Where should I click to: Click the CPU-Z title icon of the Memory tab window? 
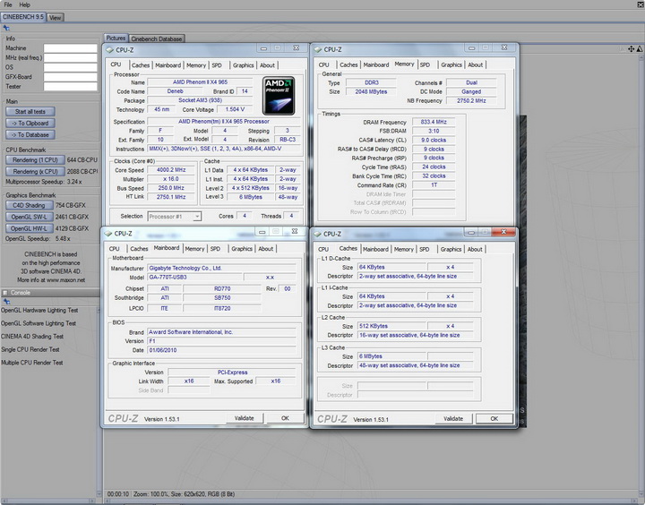tap(317, 49)
